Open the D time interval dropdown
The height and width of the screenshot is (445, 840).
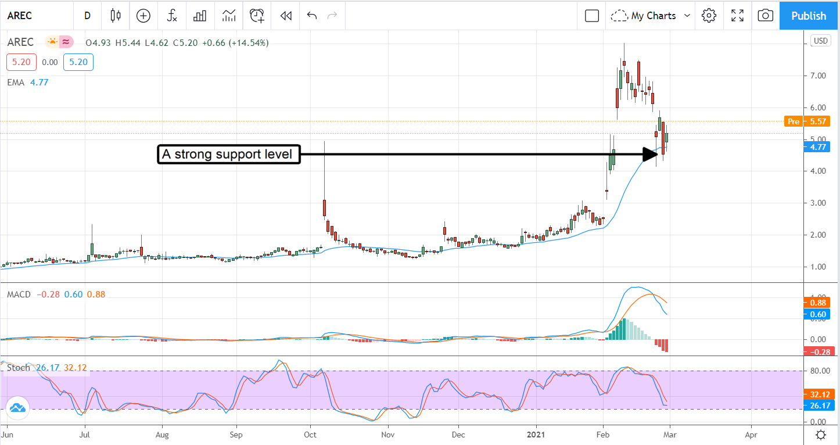87,16
